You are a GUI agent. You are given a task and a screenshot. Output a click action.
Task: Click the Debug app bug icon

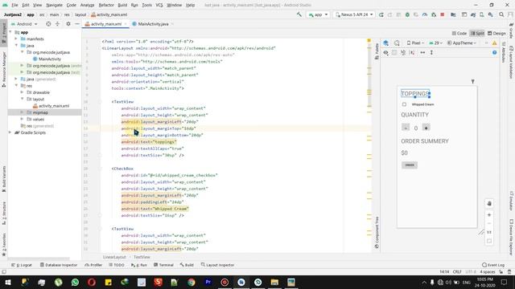407,14
